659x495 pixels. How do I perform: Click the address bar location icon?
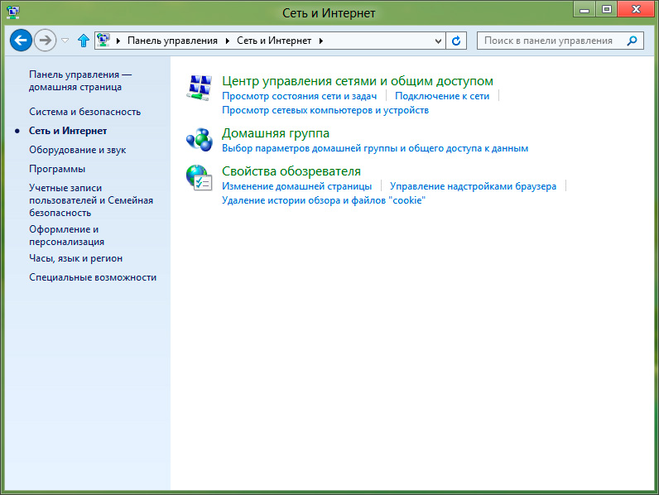(x=104, y=41)
